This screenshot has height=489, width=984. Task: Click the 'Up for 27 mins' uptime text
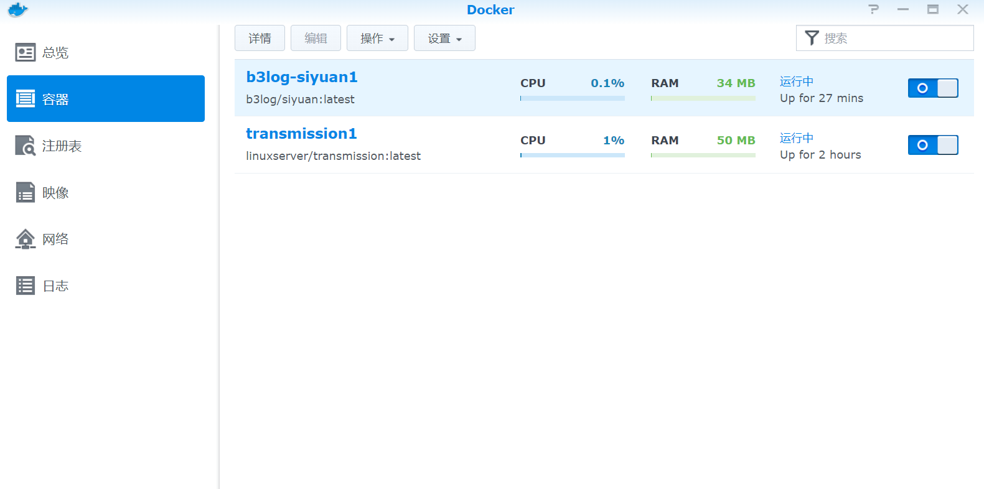822,98
